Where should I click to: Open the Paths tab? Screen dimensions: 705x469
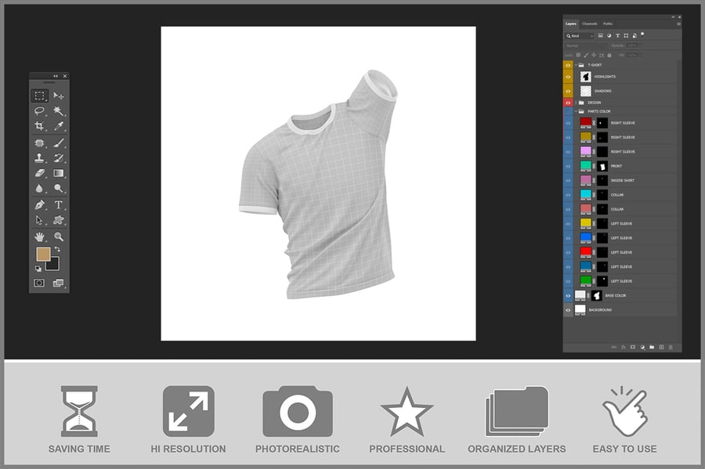pos(608,23)
